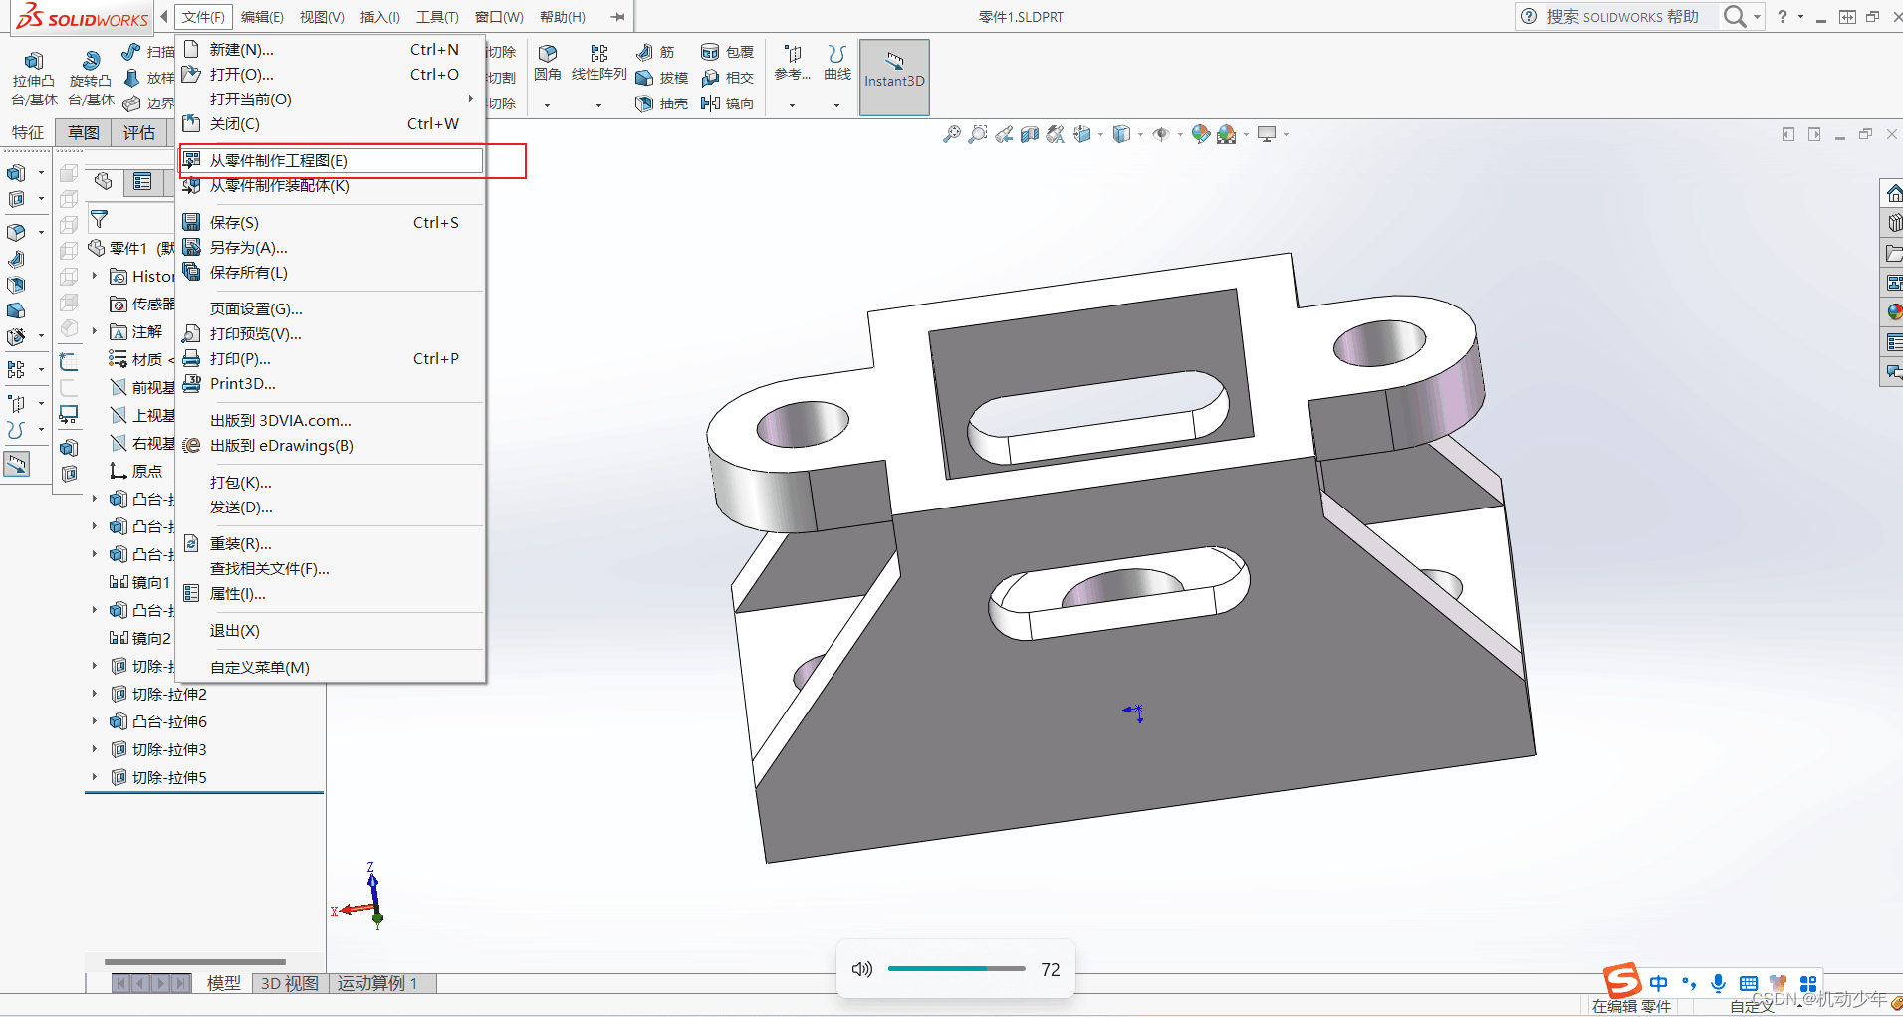Viewport: 1903px width, 1017px height.
Task: Switch to the 特征 ribbon tab
Action: 28,132
